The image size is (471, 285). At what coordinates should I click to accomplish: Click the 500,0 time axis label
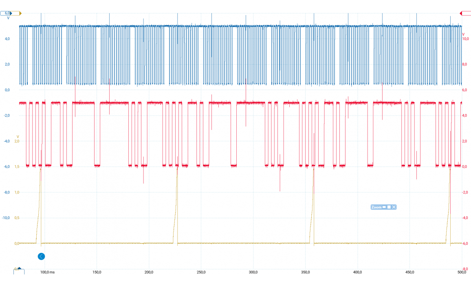tap(462, 272)
